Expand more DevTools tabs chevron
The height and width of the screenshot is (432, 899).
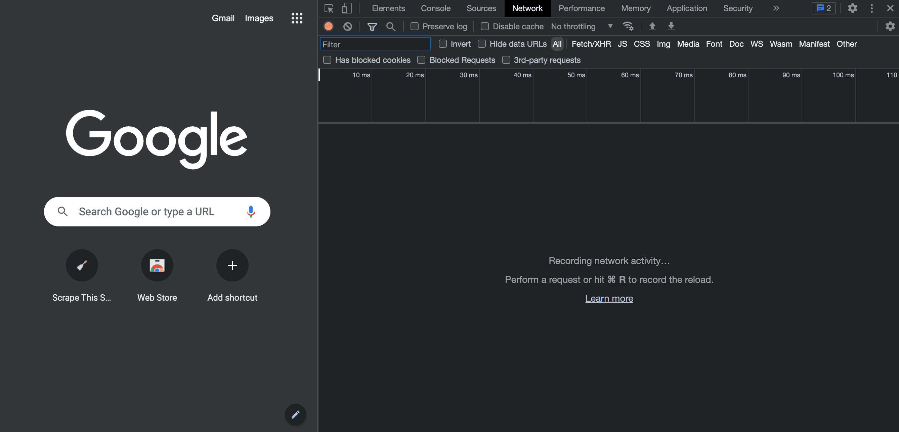click(776, 8)
